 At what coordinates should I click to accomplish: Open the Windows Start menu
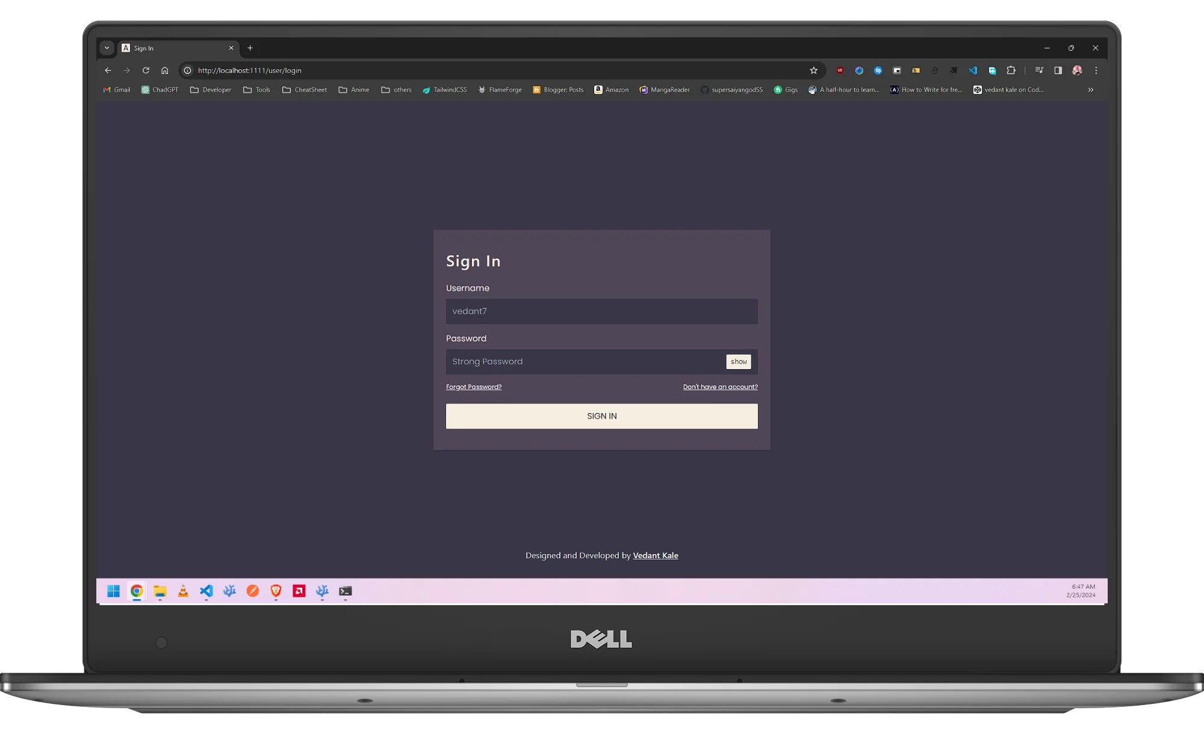(113, 591)
